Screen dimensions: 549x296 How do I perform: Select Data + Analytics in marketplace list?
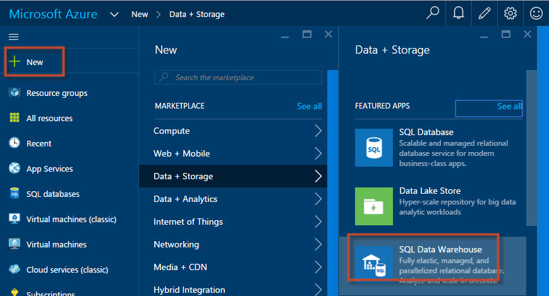coord(185,199)
